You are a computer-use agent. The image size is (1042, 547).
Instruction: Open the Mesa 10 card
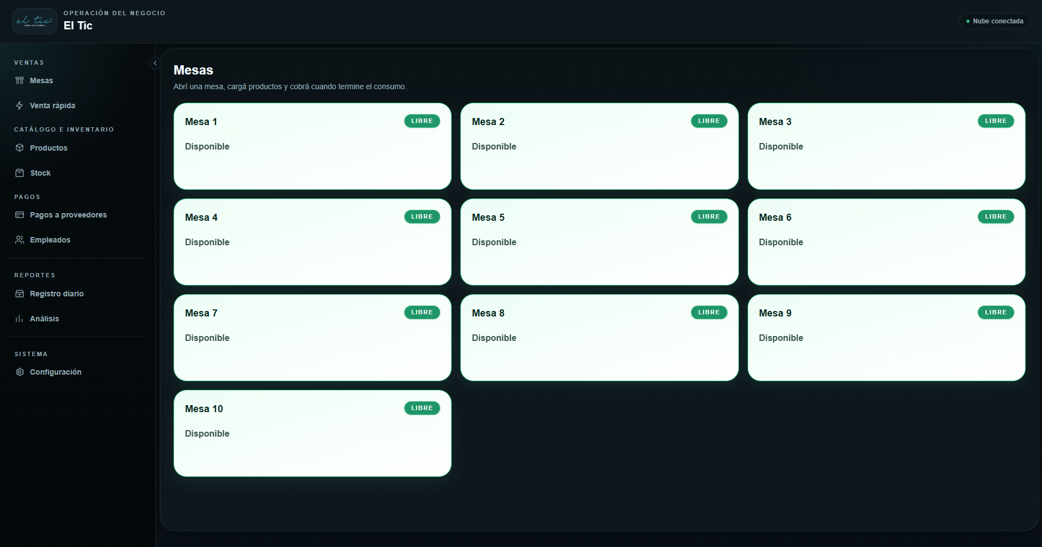[x=312, y=433]
